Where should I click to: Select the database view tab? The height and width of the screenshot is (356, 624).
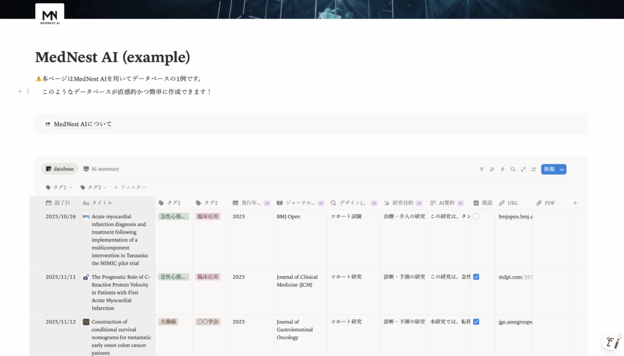coord(60,169)
